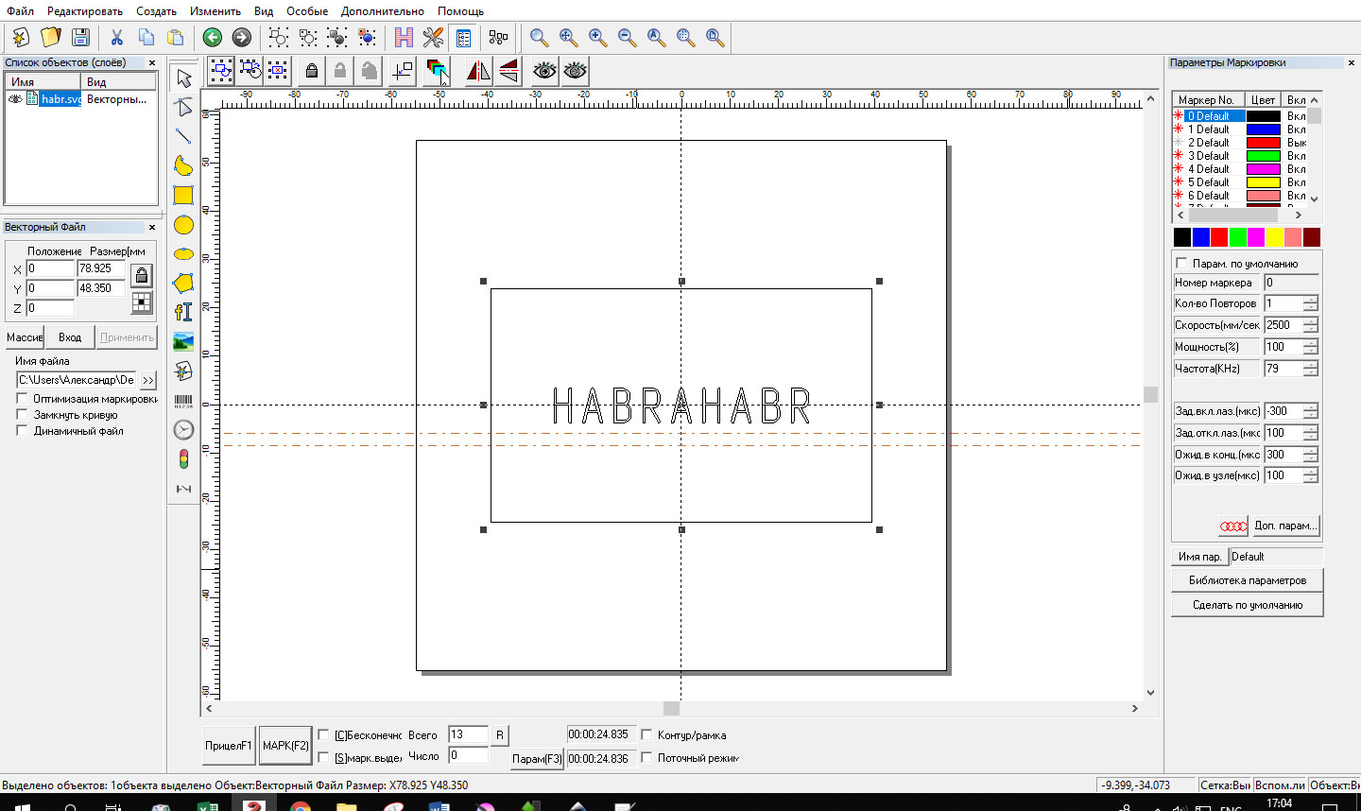Screen dimensions: 1361x811
Task: Check the Парам. по умолчанию checkbox
Action: 1181,264
